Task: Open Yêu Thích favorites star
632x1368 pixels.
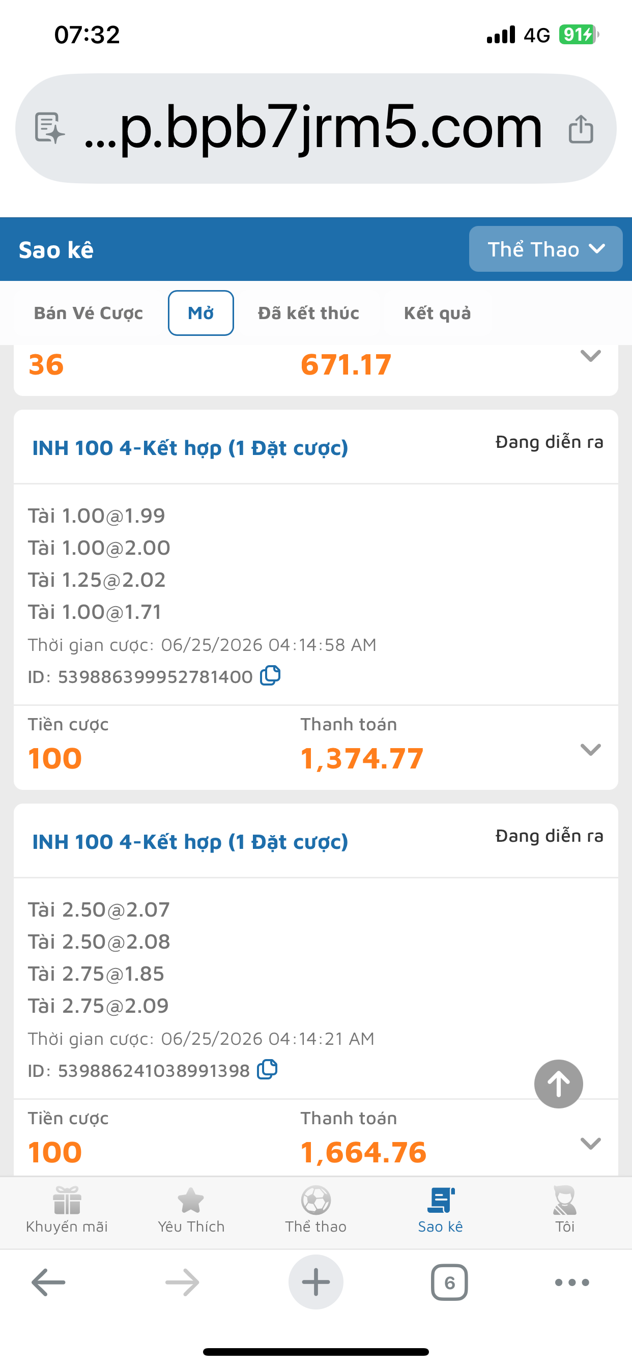Action: pos(191,1210)
